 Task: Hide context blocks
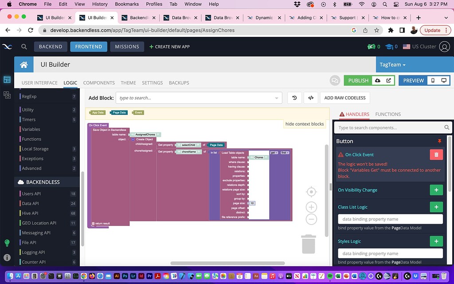[304, 124]
